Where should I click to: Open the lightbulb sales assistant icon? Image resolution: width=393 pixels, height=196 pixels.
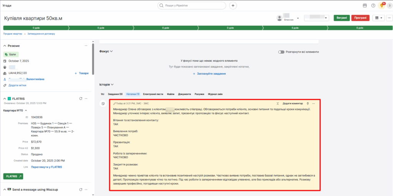(381, 5)
